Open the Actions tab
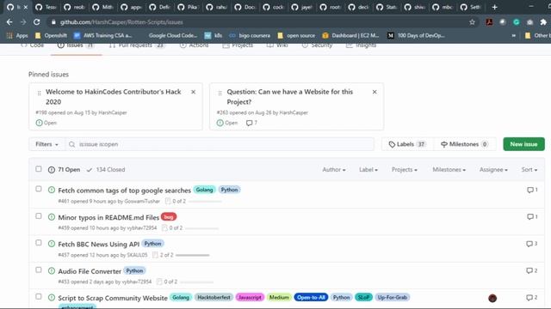This screenshot has width=551, height=309. pyautogui.click(x=194, y=45)
